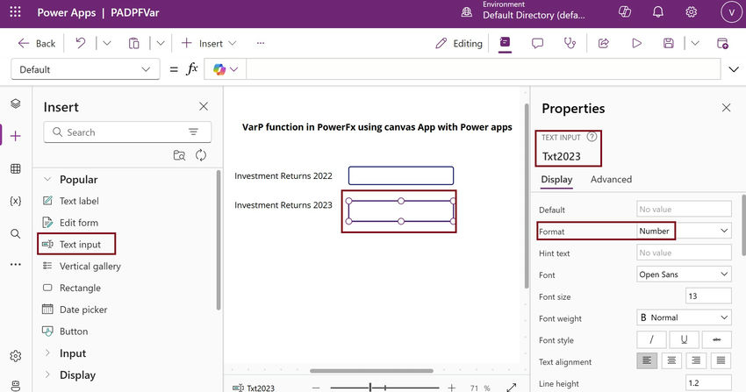Click the Insert panel Search box
The width and height of the screenshot is (746, 392).
pos(127,132)
